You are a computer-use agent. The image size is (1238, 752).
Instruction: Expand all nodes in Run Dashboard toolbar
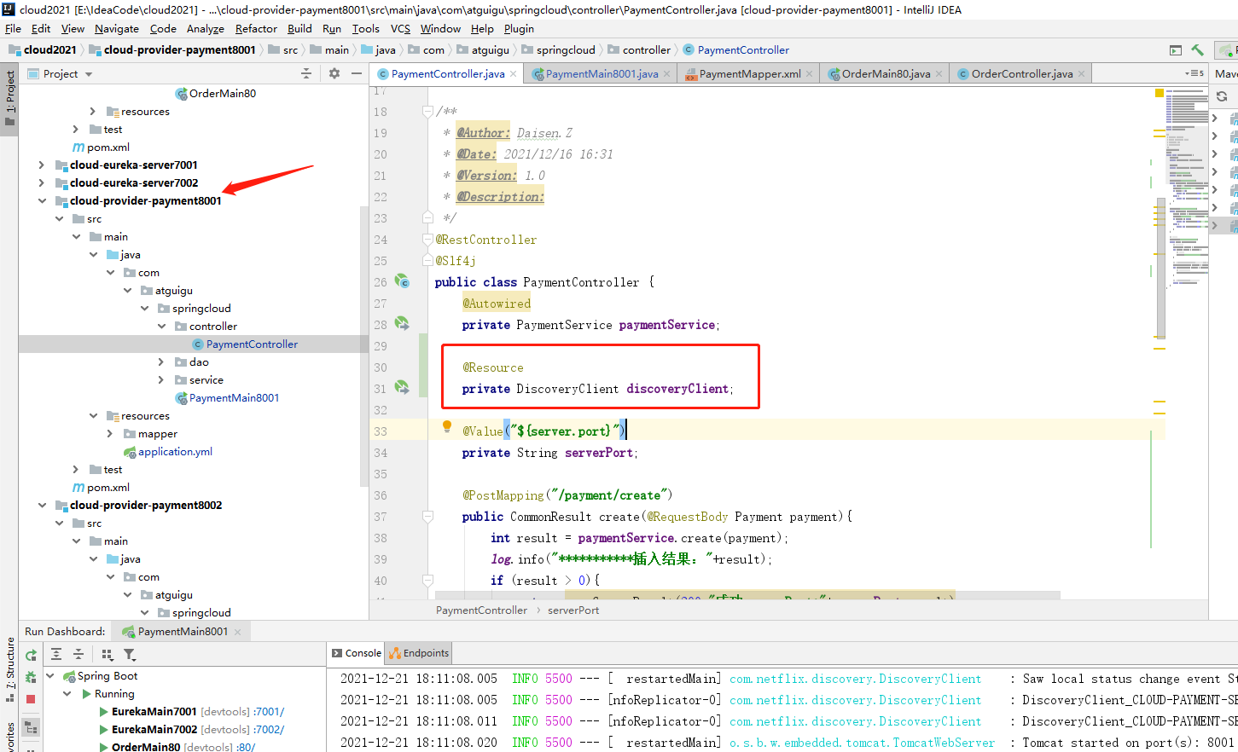[x=56, y=655]
